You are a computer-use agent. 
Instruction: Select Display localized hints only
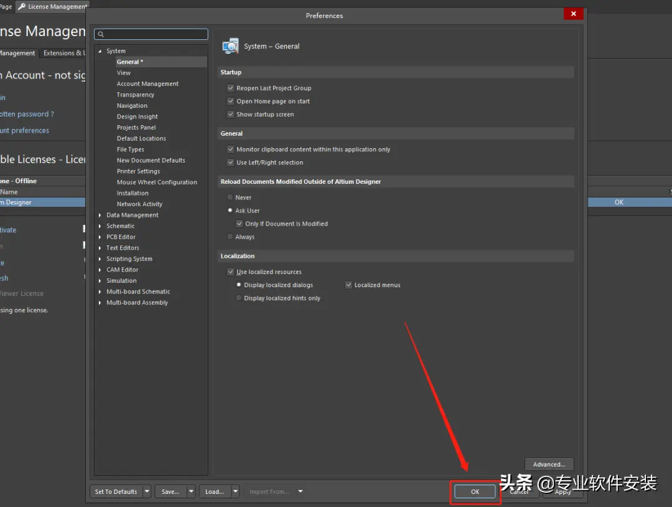[239, 298]
